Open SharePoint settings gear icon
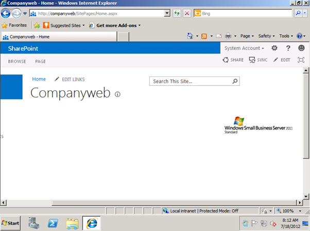 pos(274,48)
